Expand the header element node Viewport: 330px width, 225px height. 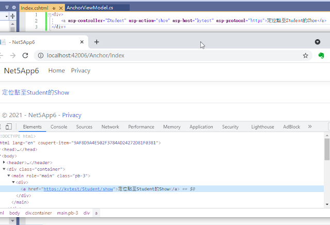click(4, 163)
